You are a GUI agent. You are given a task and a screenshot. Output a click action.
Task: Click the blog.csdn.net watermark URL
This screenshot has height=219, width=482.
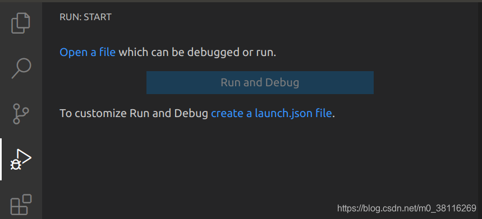click(407, 208)
